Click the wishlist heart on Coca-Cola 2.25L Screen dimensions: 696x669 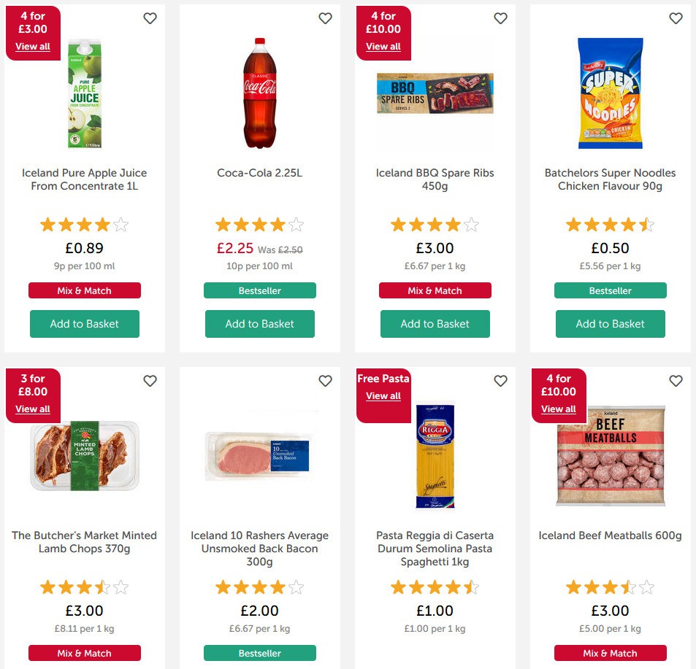pos(326,18)
